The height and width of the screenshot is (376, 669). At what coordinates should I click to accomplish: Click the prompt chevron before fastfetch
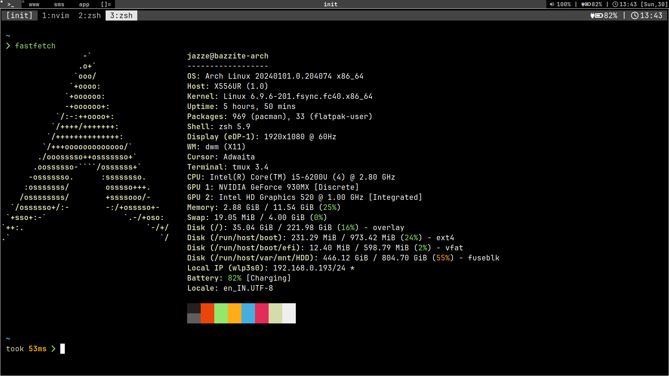pos(8,46)
